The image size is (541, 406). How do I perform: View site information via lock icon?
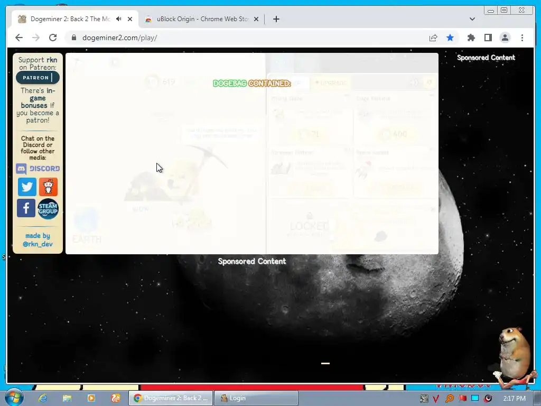74,38
